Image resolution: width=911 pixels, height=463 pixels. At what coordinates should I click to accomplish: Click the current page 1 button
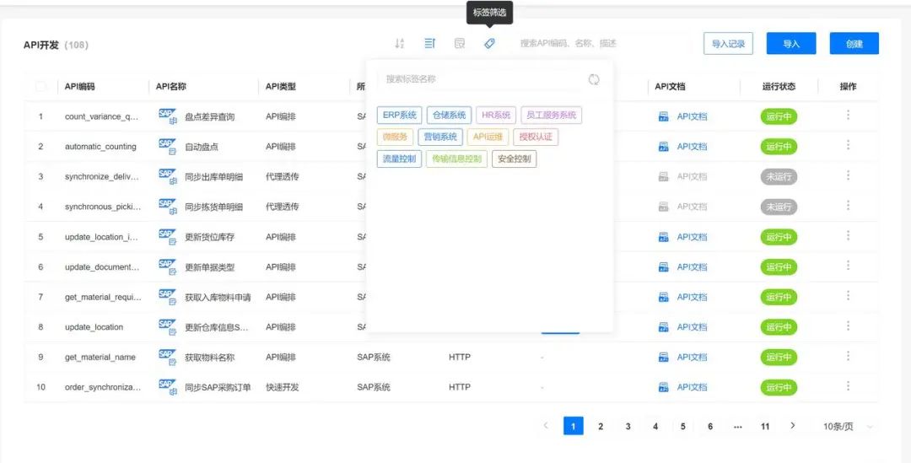click(573, 427)
